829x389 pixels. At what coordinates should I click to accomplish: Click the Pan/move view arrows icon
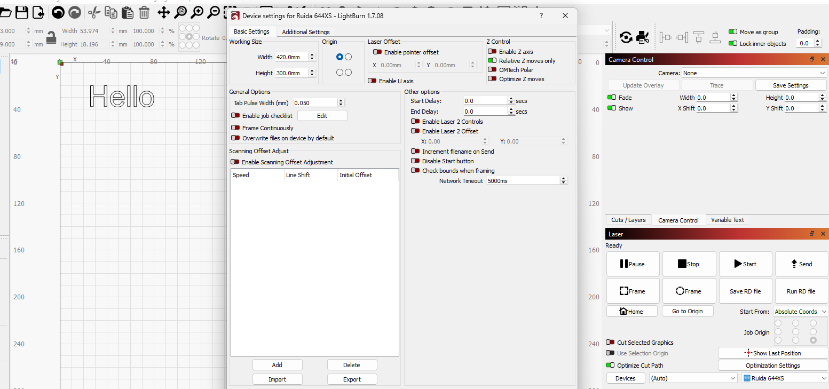[x=163, y=12]
